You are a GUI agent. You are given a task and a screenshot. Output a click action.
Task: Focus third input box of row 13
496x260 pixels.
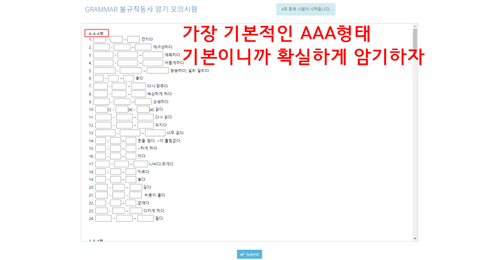coord(155,133)
